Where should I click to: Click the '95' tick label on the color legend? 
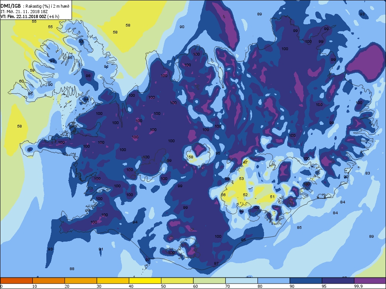325,286
